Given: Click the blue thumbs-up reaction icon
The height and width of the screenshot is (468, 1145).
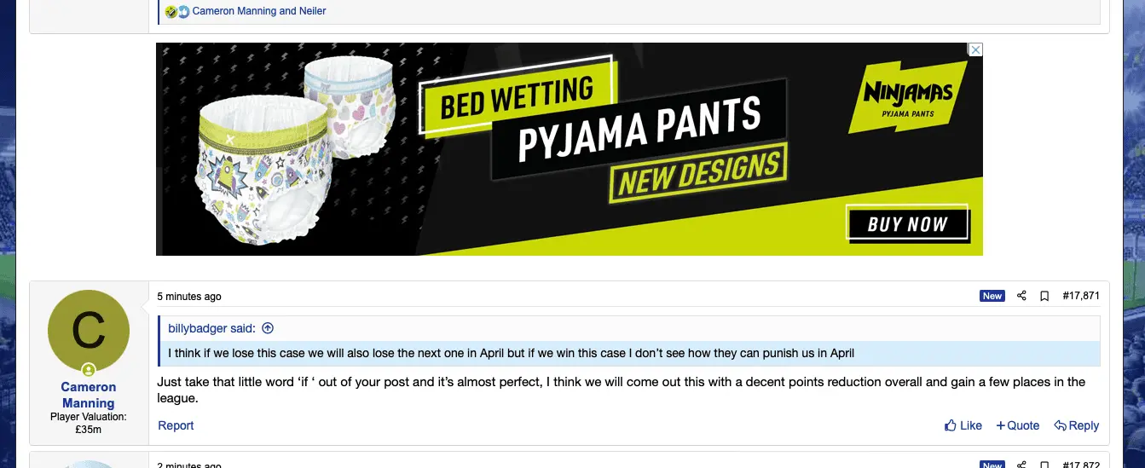Looking at the screenshot, I should [x=183, y=12].
